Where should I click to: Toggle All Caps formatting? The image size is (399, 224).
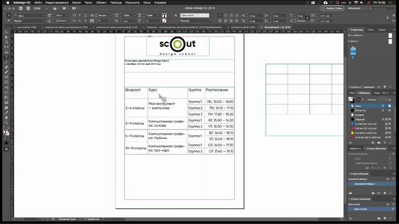[x=74, y=16]
